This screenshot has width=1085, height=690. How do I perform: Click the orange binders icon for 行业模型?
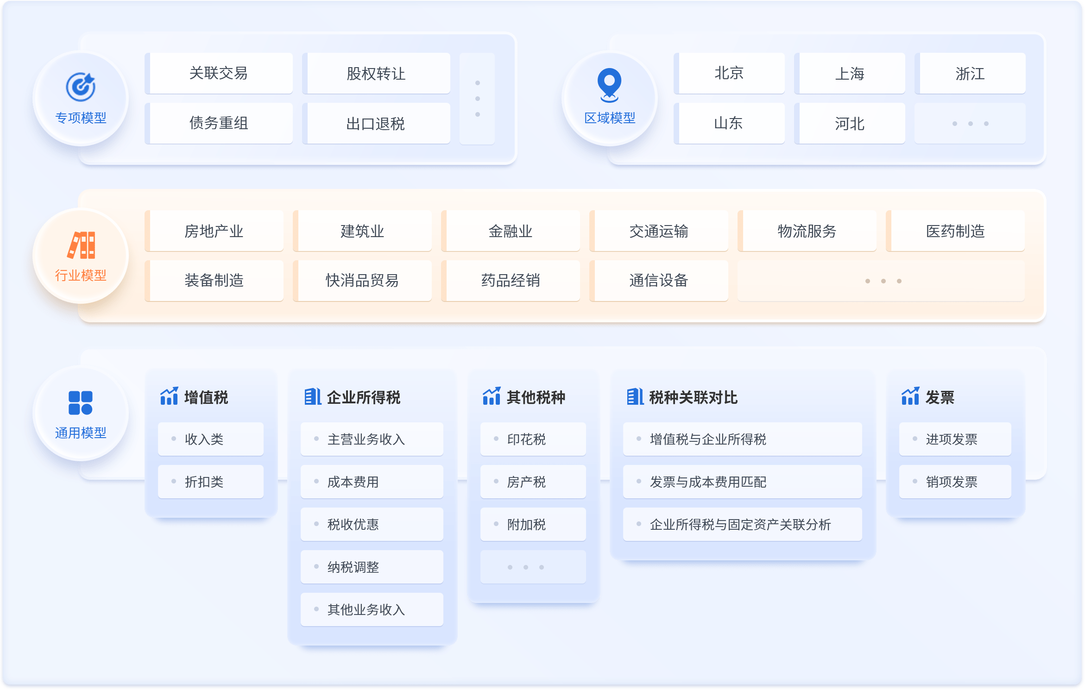[81, 245]
